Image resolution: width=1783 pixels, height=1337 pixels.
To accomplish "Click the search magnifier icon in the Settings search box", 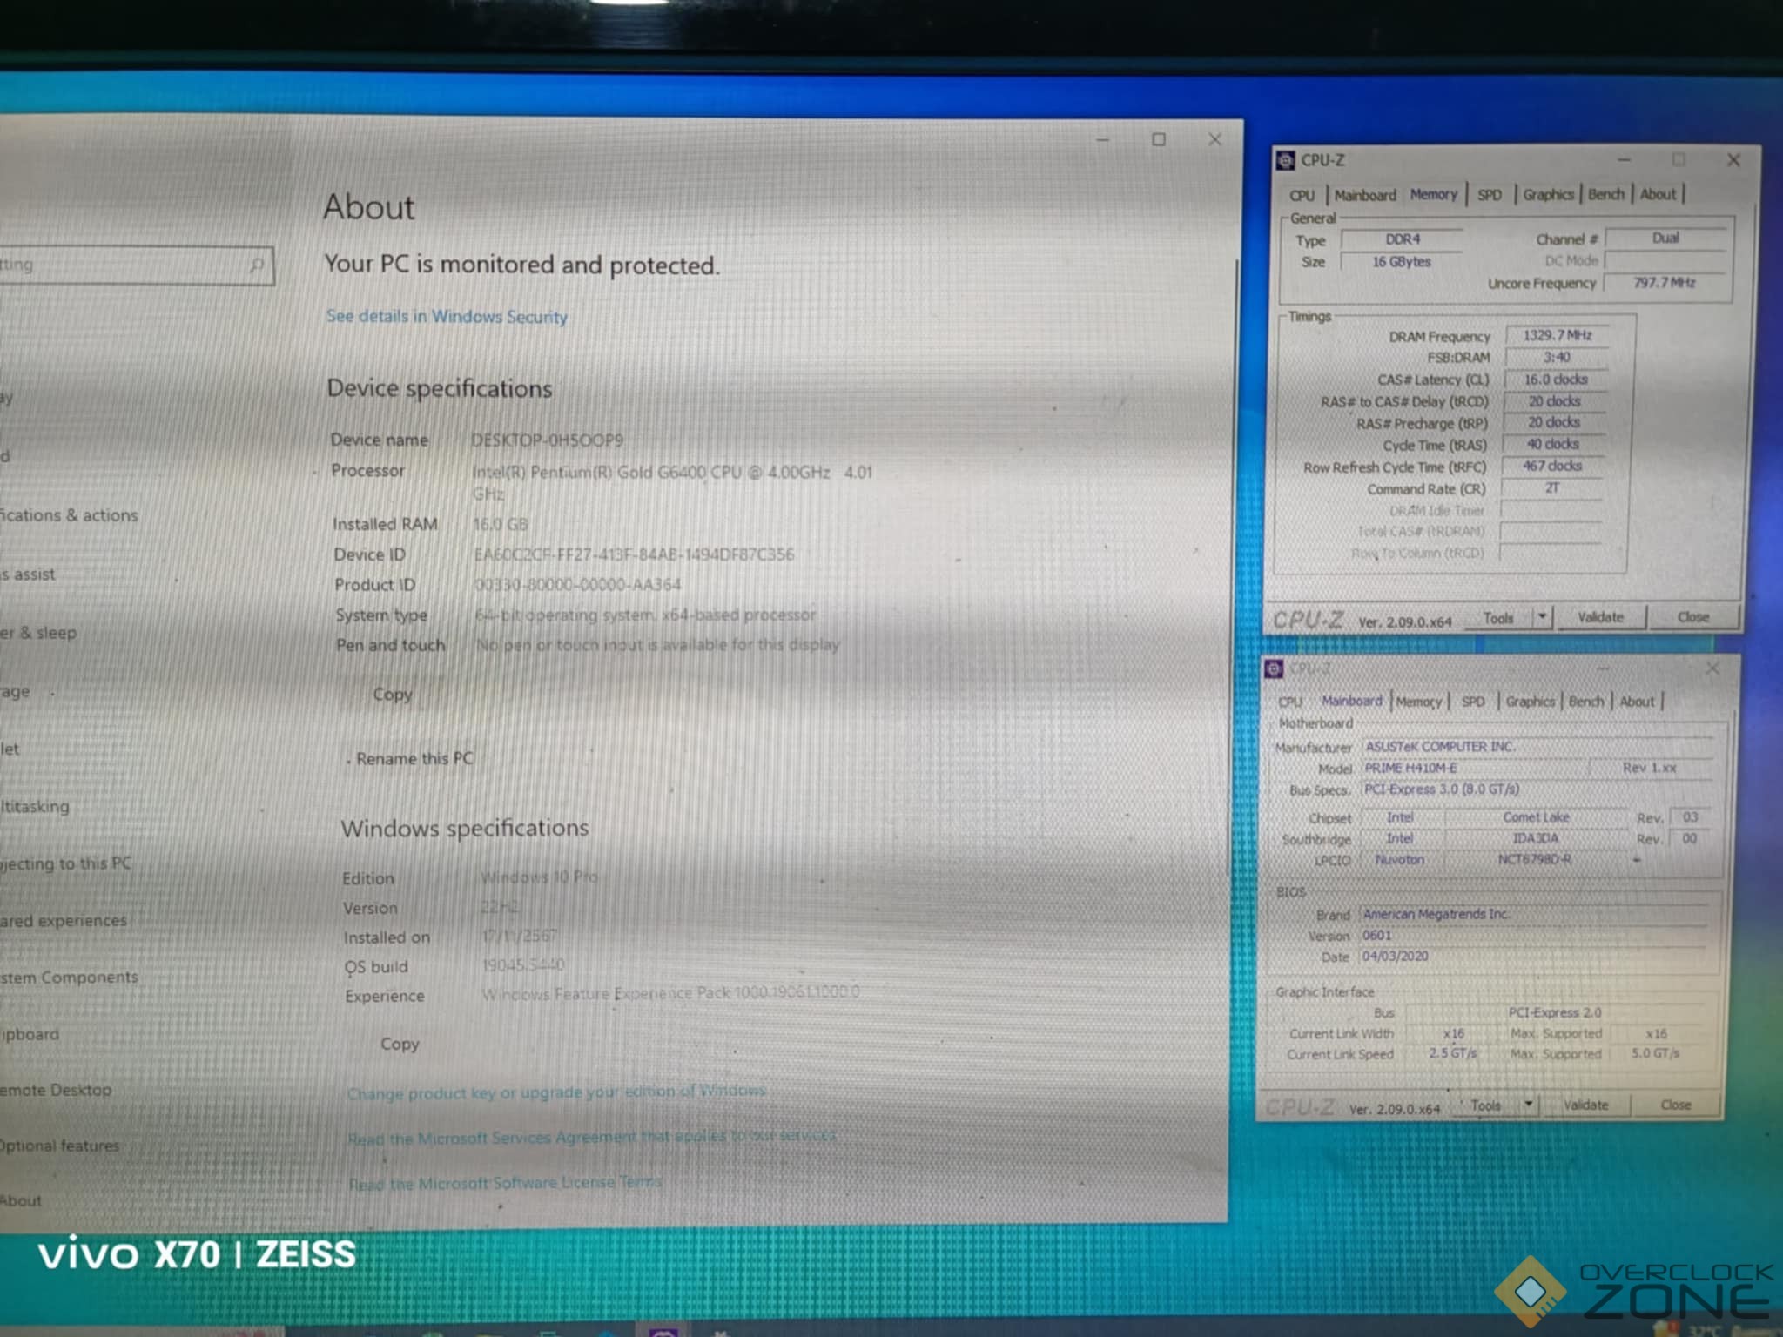I will pyautogui.click(x=257, y=265).
